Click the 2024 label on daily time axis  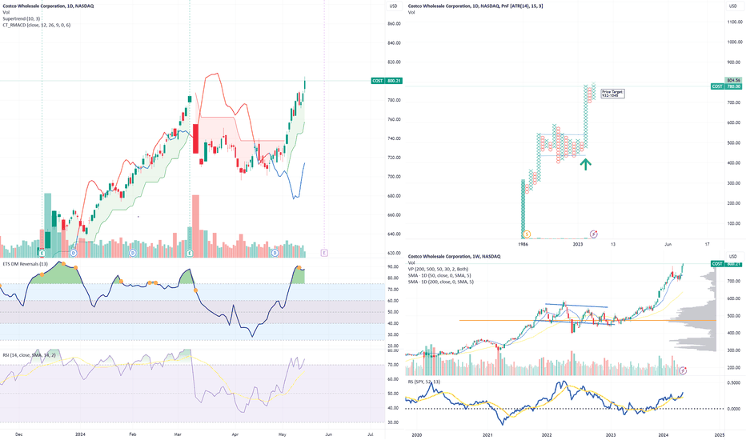coord(80,434)
